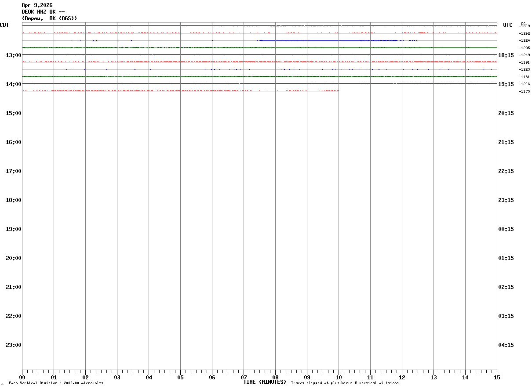Click the "10" minute axis label
The width and height of the screenshot is (532, 389).
(x=339, y=377)
